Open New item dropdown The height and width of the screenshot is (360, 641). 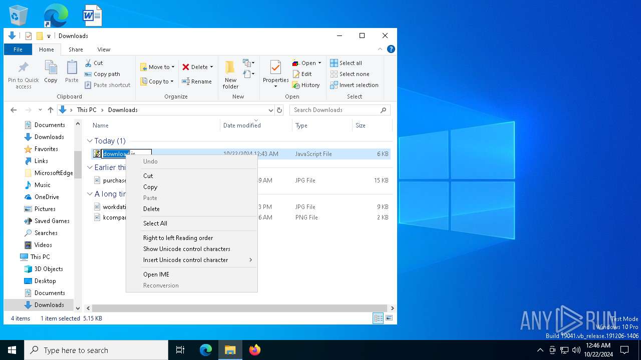249,63
